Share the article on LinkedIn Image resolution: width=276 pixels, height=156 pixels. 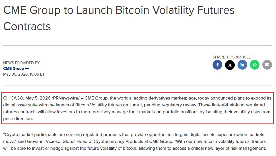(x=242, y=65)
